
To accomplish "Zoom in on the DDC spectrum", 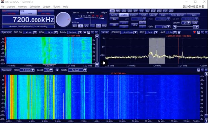I will click(x=93, y=32).
